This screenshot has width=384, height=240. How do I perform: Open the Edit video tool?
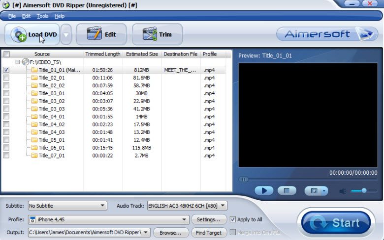point(101,34)
